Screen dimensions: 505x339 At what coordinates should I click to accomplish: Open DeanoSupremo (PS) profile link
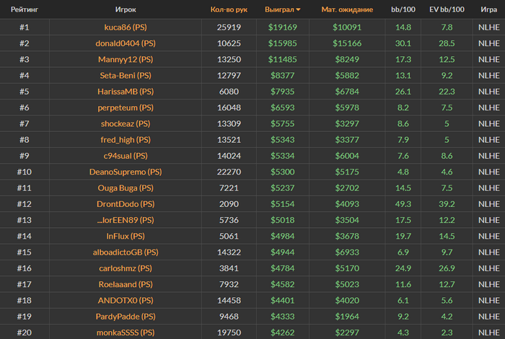point(126,172)
